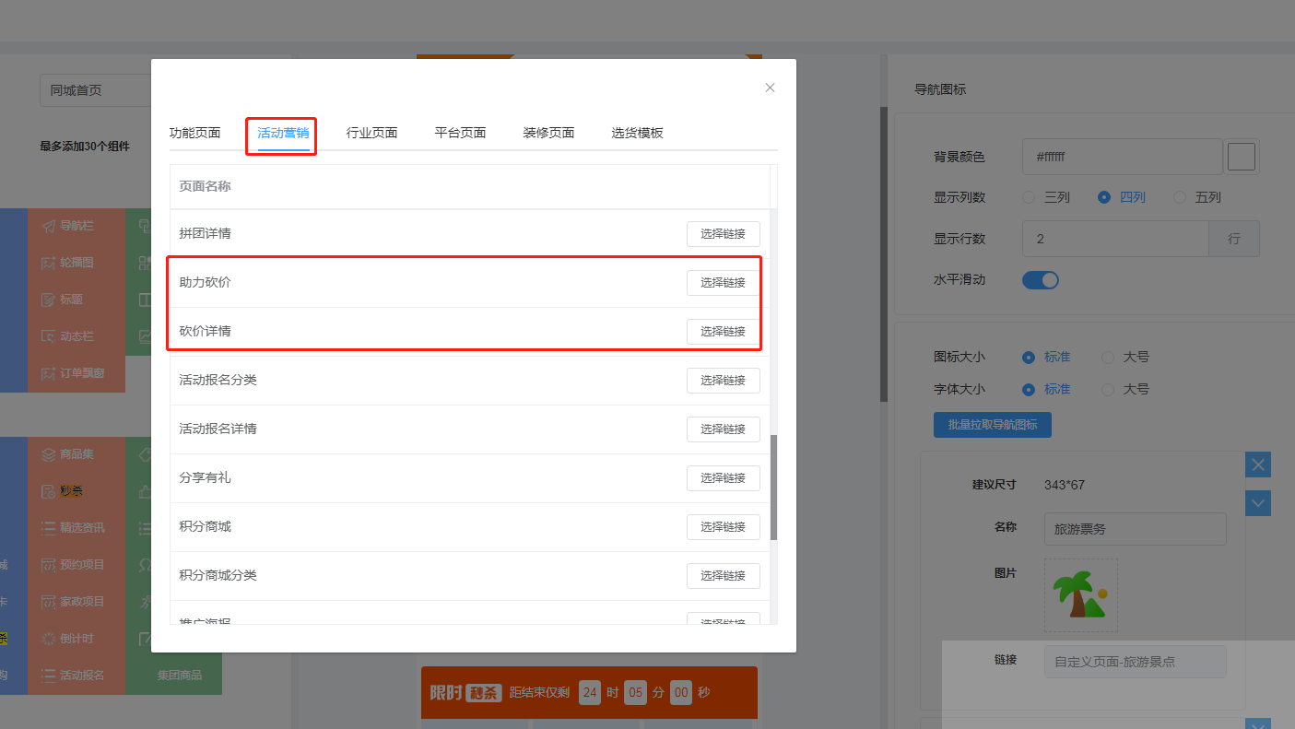
Task: Choose link for 拼团详情
Action: (723, 234)
